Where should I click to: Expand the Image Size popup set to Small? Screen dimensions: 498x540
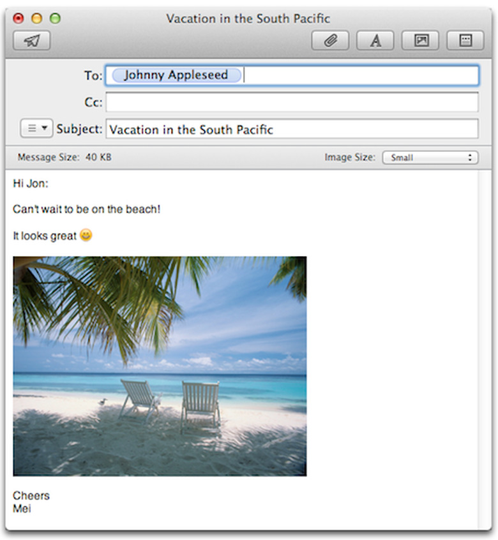click(x=430, y=157)
